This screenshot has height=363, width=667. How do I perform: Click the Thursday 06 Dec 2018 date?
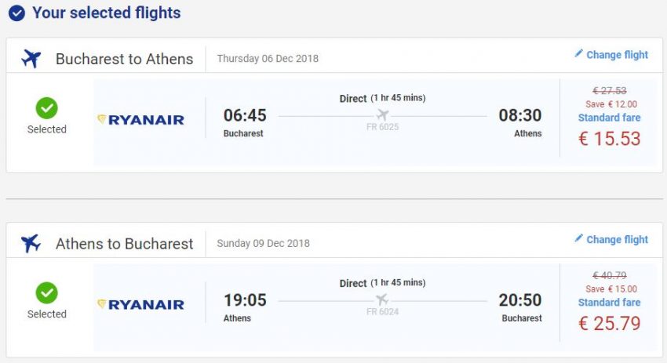tap(268, 59)
